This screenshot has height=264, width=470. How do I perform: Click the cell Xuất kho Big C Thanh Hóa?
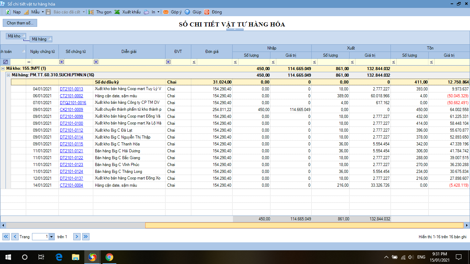point(129,144)
